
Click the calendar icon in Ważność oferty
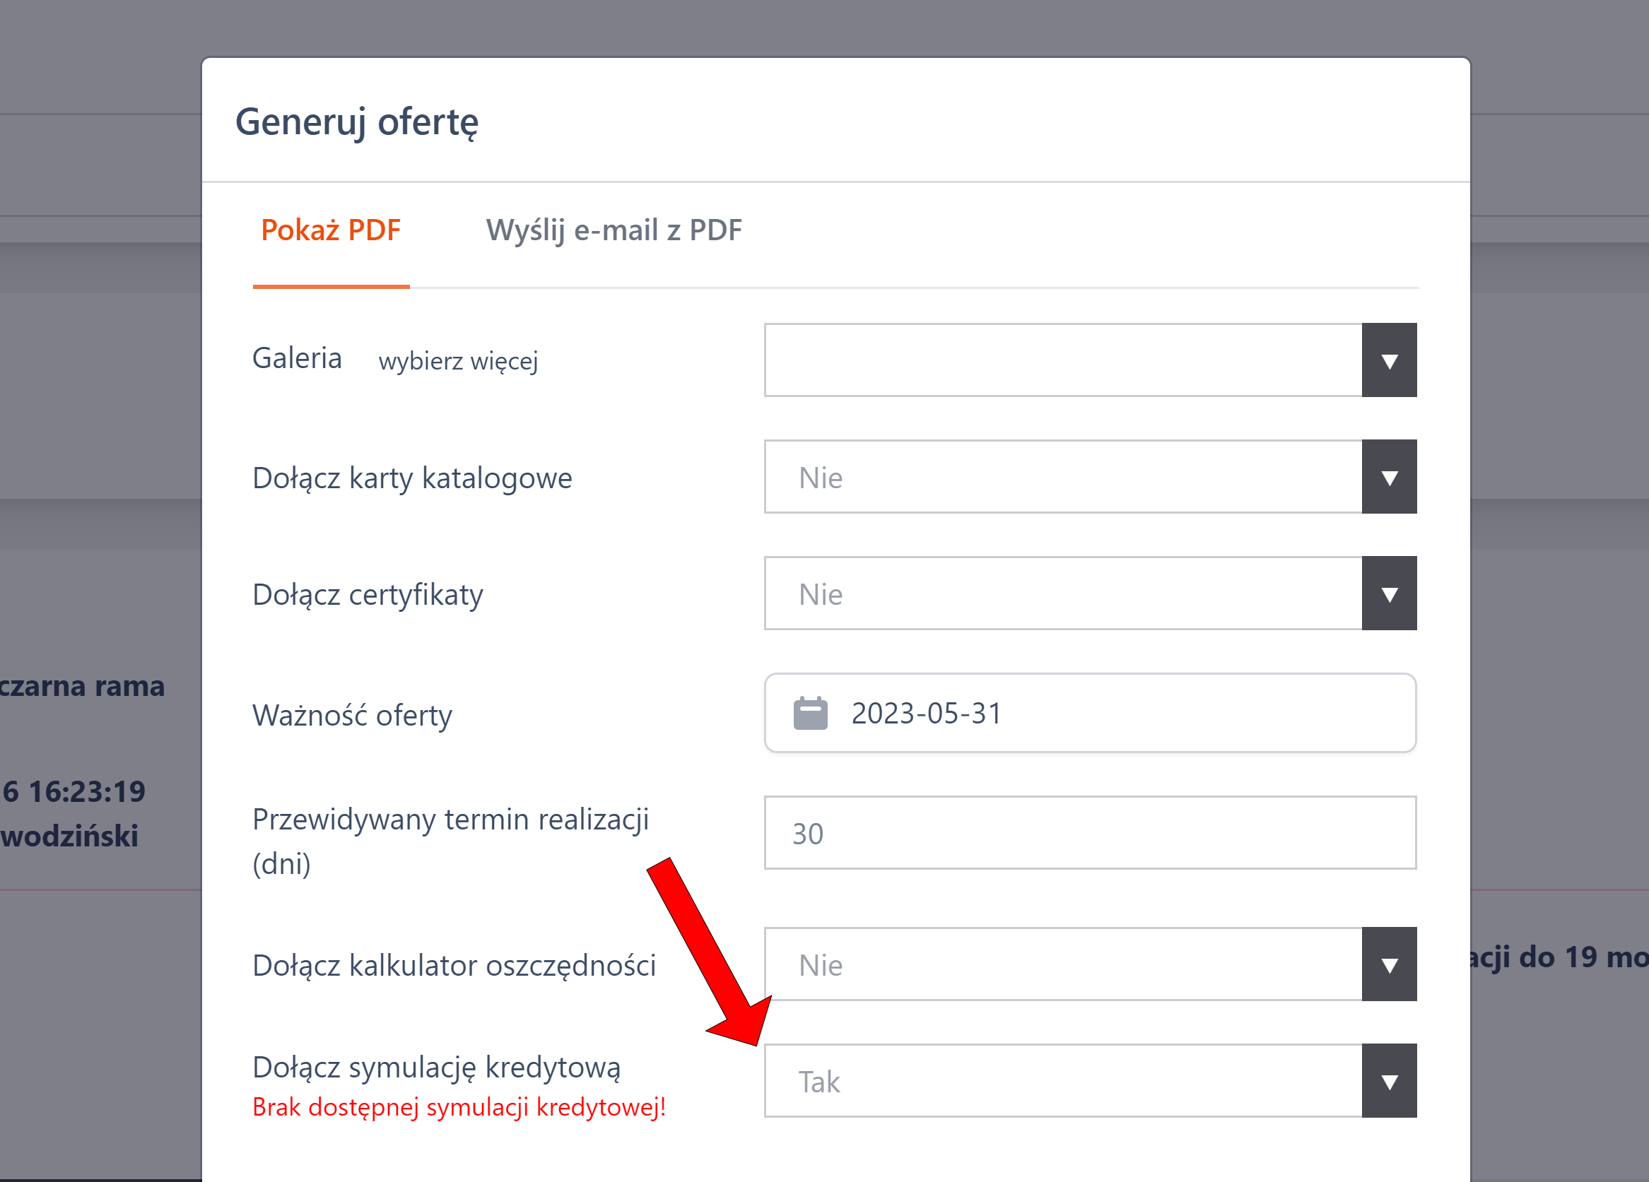[810, 713]
